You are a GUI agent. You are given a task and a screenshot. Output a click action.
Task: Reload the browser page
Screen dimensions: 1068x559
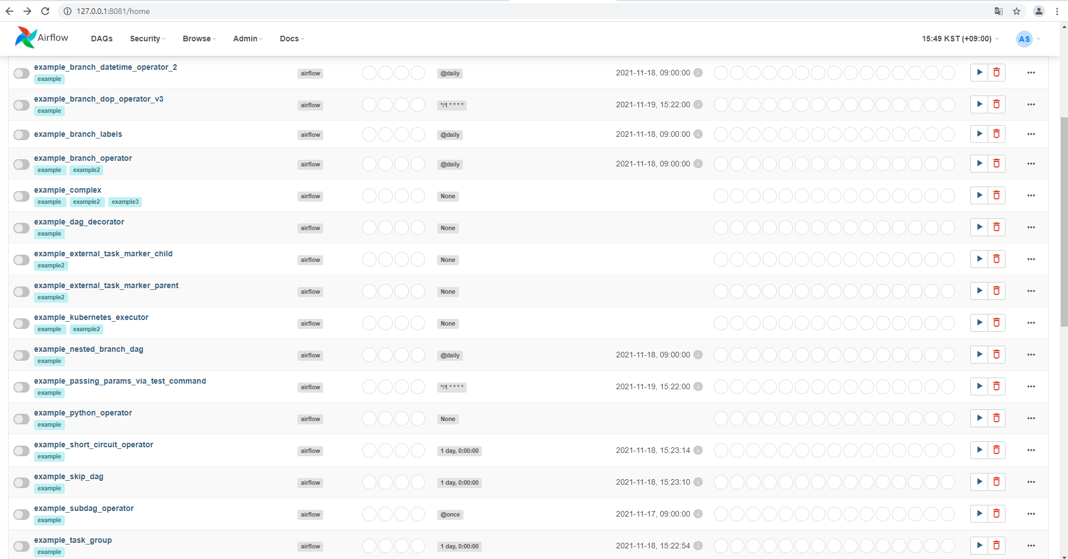(x=45, y=11)
